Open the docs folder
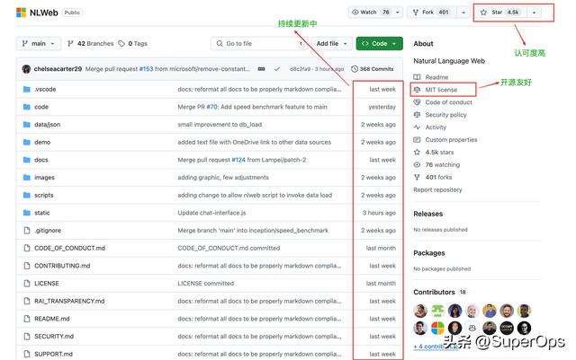This screenshot has width=576, height=360. (x=41, y=160)
